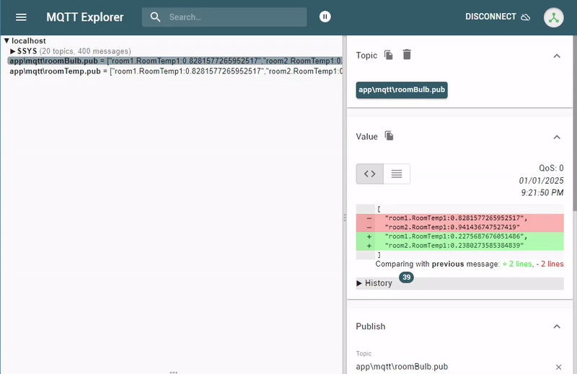577x374 pixels.
Task: Collapse the Value panel
Action: tap(557, 137)
